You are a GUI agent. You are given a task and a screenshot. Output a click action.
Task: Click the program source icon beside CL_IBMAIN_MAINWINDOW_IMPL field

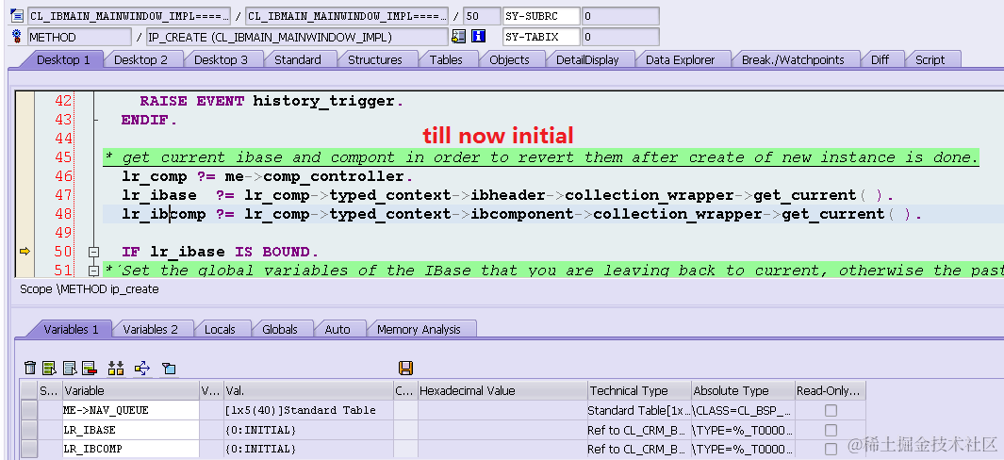tap(17, 16)
